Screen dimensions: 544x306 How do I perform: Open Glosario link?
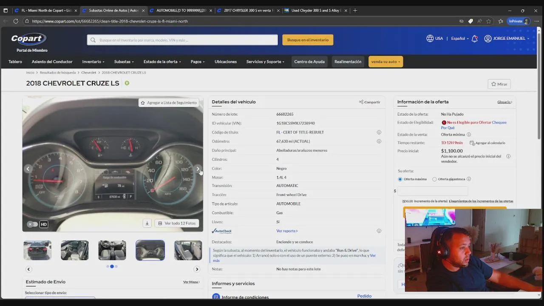click(505, 102)
